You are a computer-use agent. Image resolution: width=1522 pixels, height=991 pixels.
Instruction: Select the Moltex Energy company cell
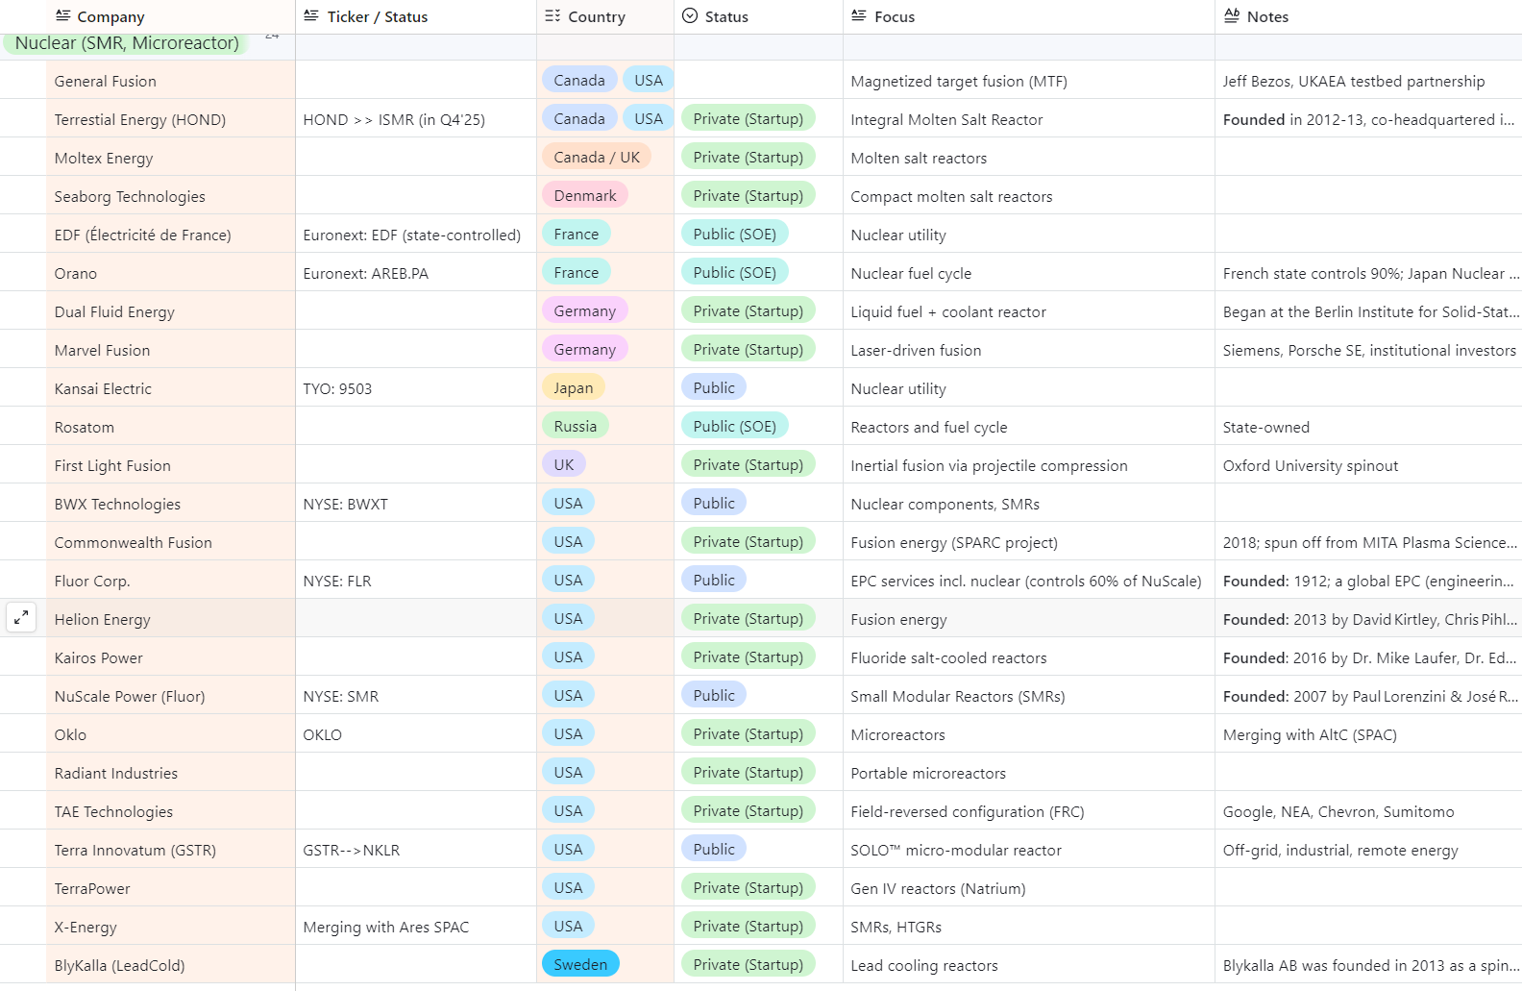click(171, 157)
